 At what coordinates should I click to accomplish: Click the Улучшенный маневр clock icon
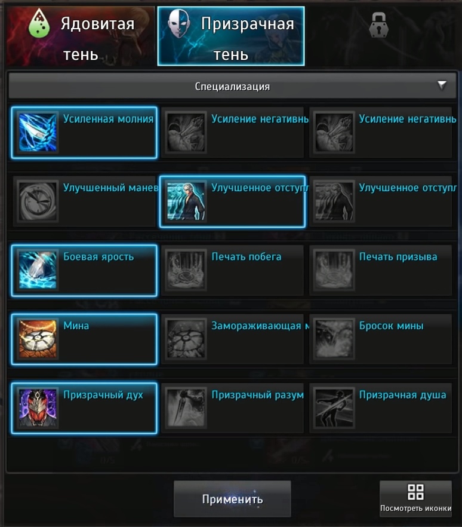(38, 201)
